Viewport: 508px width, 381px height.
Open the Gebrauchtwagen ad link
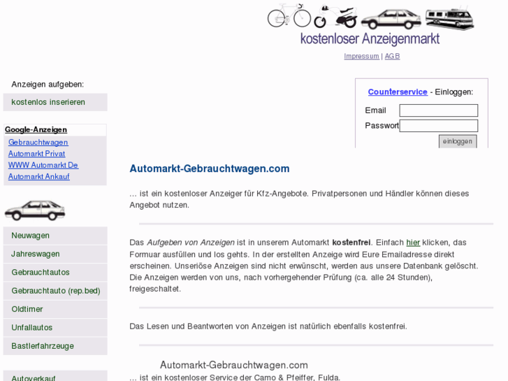tap(38, 143)
